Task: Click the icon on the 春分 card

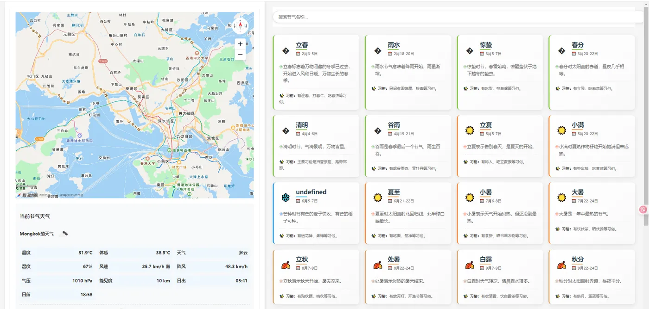Action: [x=561, y=51]
